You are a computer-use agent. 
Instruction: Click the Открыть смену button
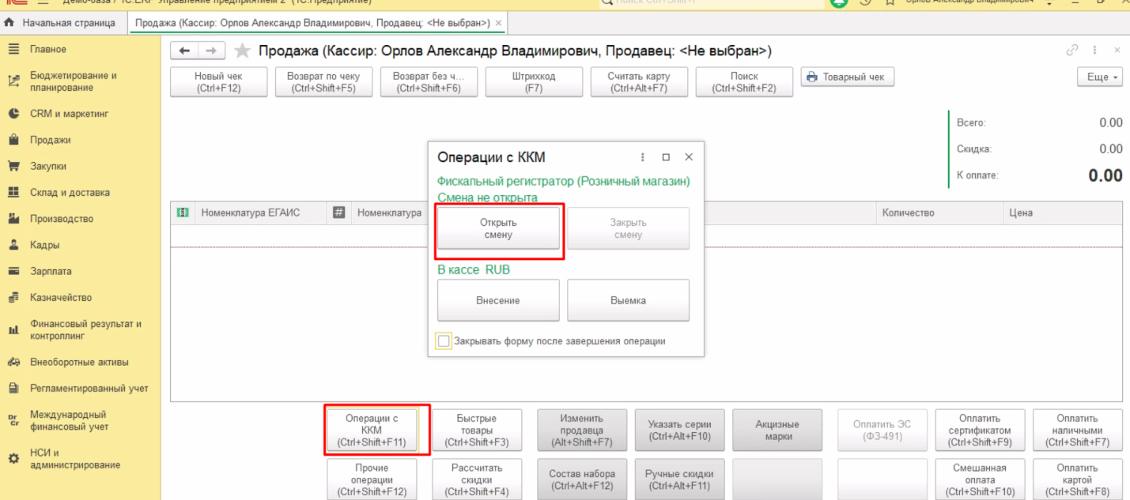click(498, 229)
